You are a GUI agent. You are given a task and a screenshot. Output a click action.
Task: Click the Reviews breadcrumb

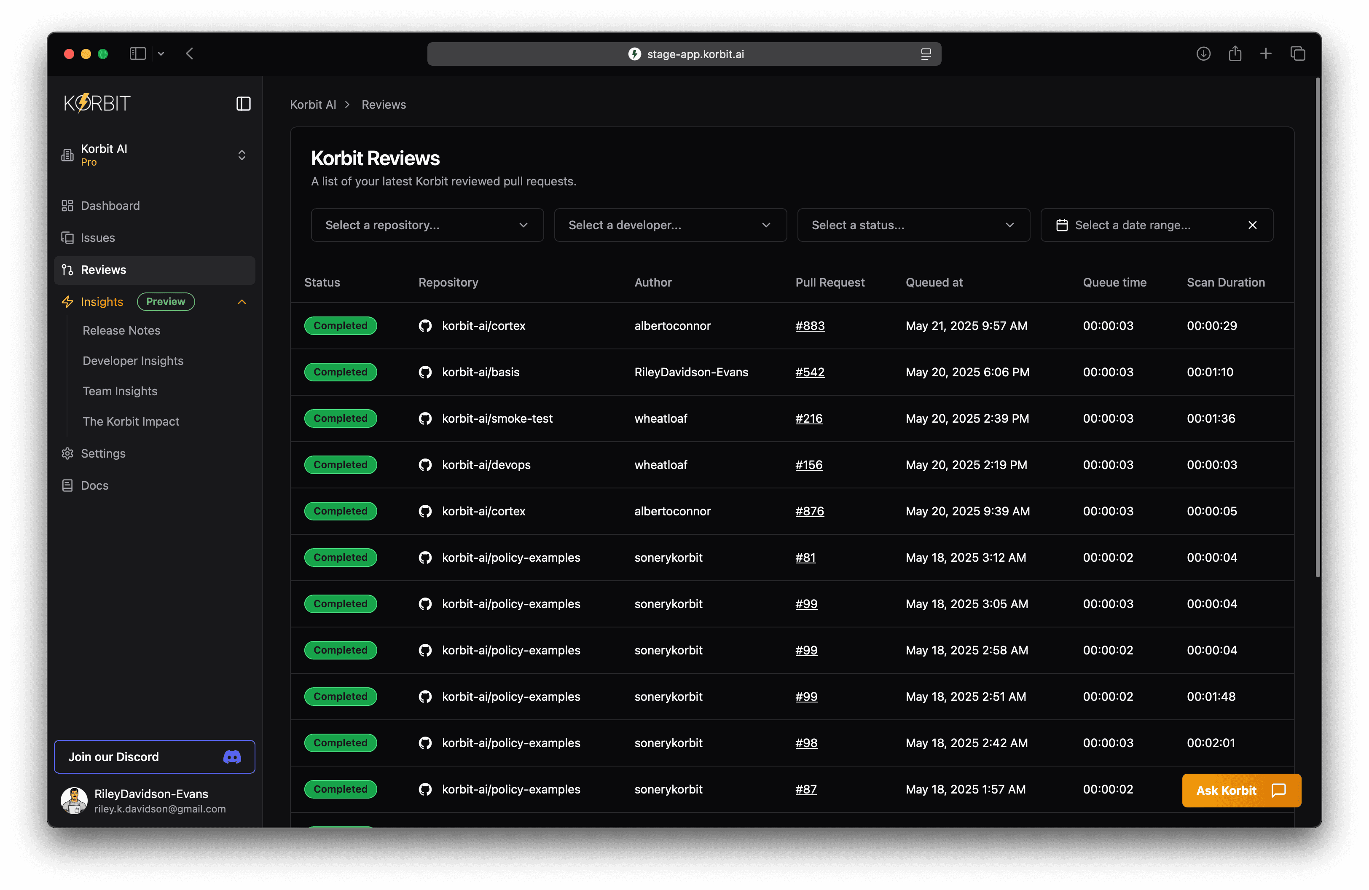pyautogui.click(x=384, y=105)
